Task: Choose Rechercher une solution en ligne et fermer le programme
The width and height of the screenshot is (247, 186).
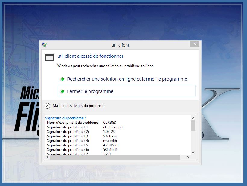Action: pos(127,79)
